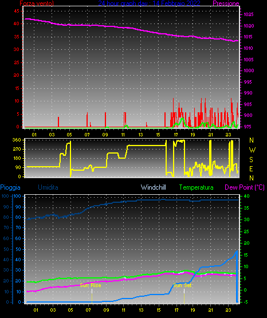Click the 'Forza vento)' wind force label
The width and height of the screenshot is (267, 318).
click(x=37, y=3)
